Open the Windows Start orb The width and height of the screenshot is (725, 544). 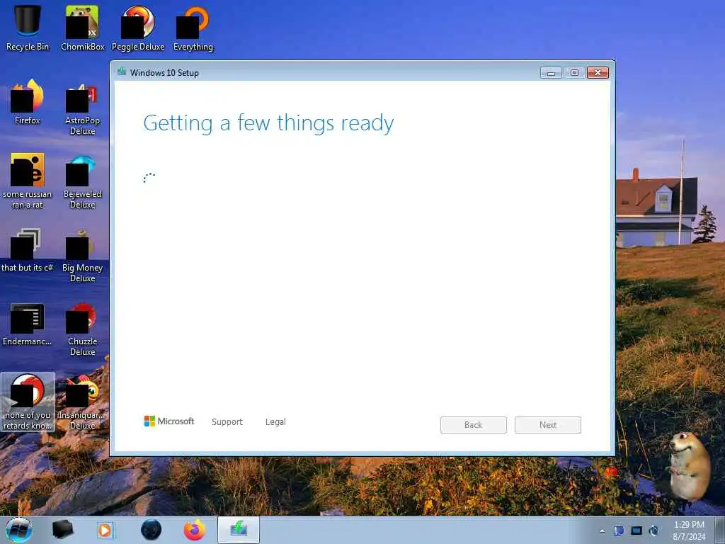point(19,530)
